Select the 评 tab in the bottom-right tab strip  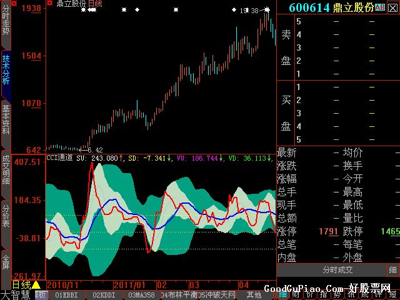[379, 295]
